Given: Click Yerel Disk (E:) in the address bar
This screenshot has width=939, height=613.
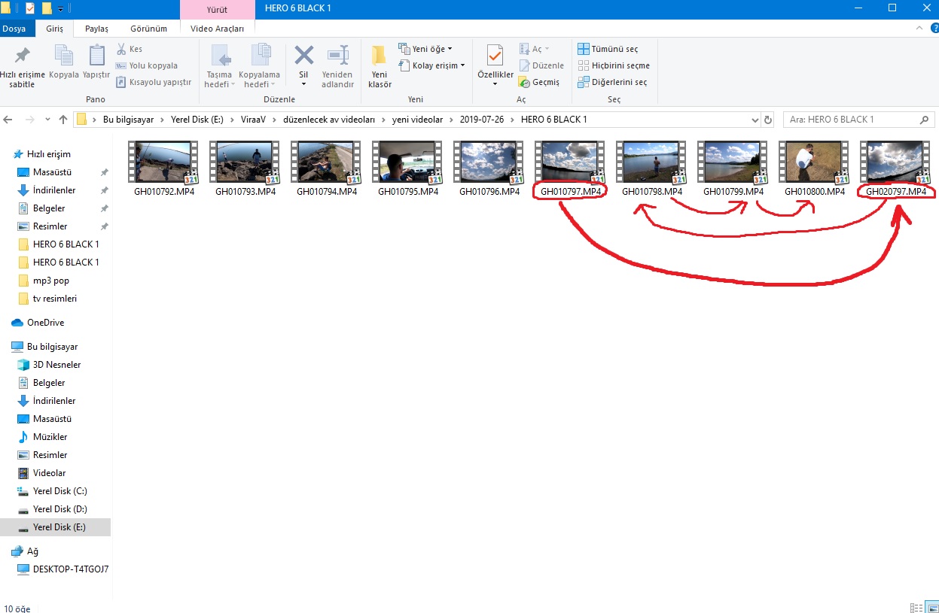Looking at the screenshot, I should click(x=196, y=120).
